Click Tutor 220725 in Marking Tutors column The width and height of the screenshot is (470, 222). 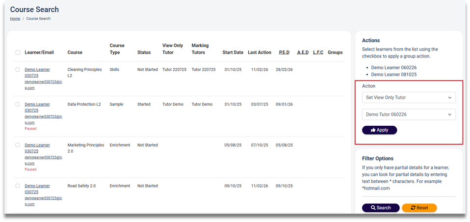pos(204,70)
